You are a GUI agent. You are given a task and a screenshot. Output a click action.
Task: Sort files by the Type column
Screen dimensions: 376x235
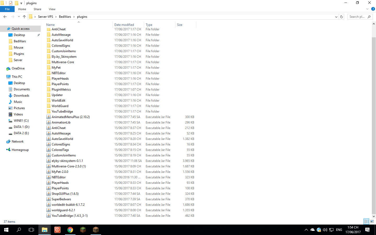coord(160,25)
